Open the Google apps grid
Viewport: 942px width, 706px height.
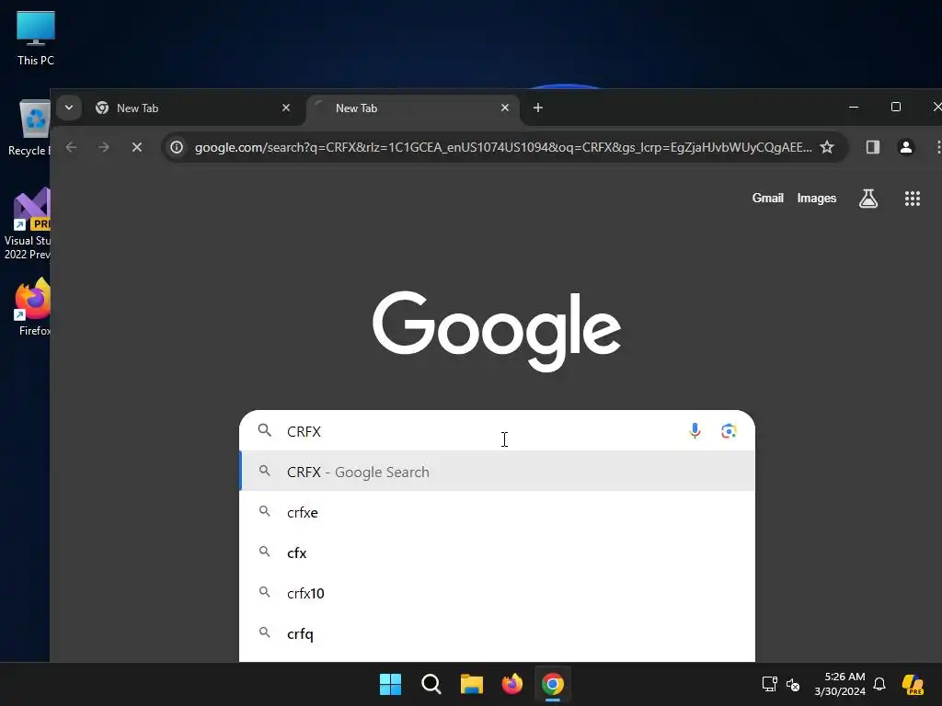(913, 199)
